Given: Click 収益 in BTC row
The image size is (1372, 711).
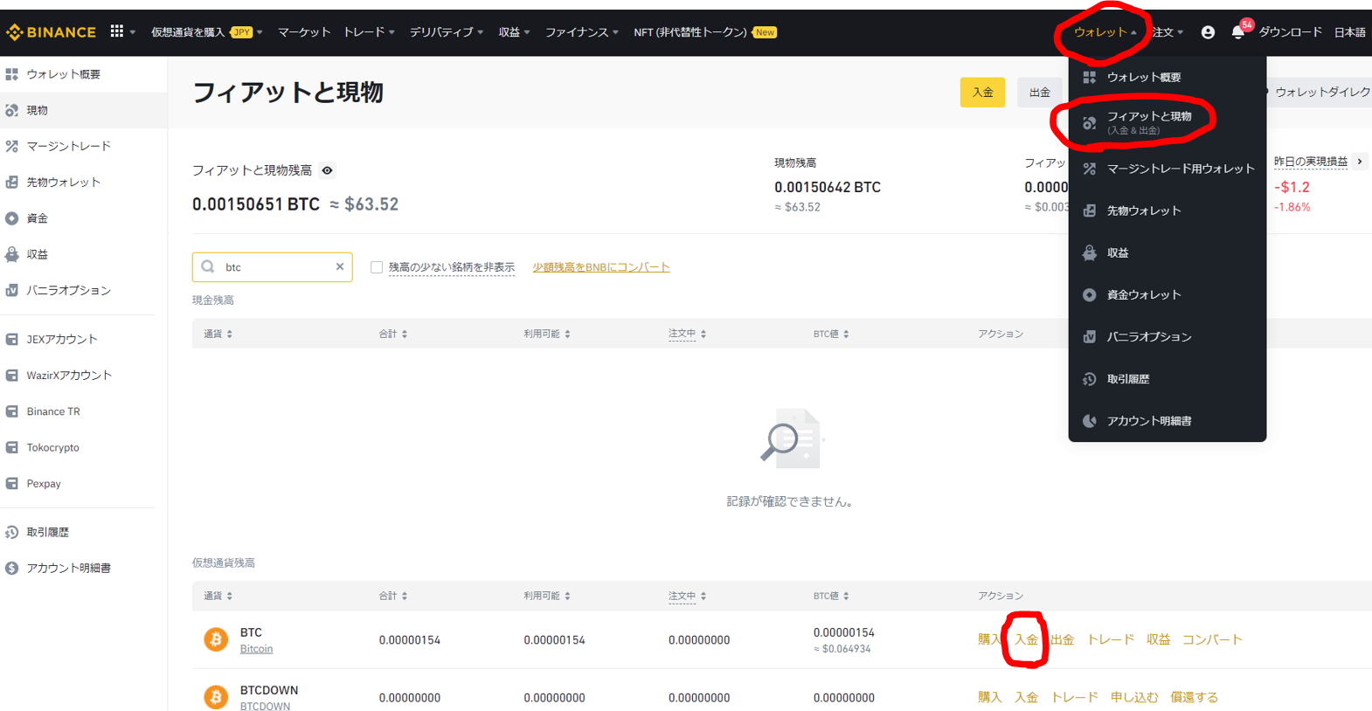Looking at the screenshot, I should (1159, 639).
